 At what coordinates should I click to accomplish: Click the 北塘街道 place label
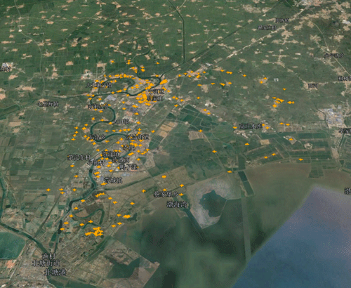pyautogui.click(x=46, y=263)
